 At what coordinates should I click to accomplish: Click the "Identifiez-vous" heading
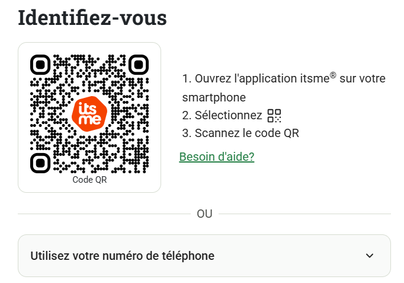tap(92, 18)
